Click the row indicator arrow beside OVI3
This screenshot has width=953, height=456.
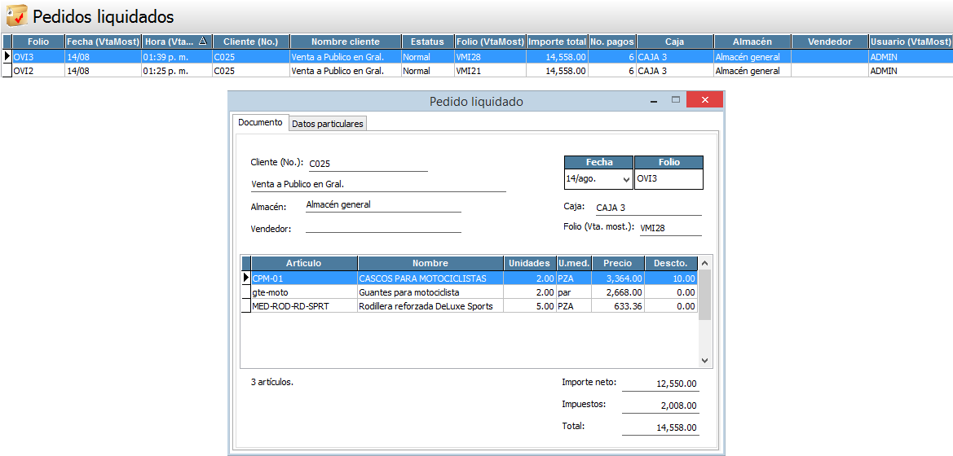pyautogui.click(x=7, y=57)
